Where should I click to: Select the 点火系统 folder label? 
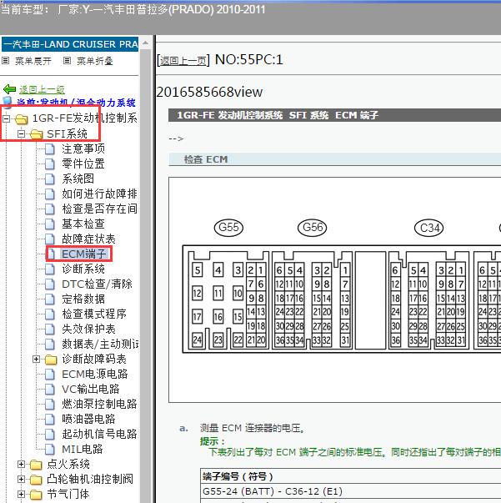[x=68, y=464]
